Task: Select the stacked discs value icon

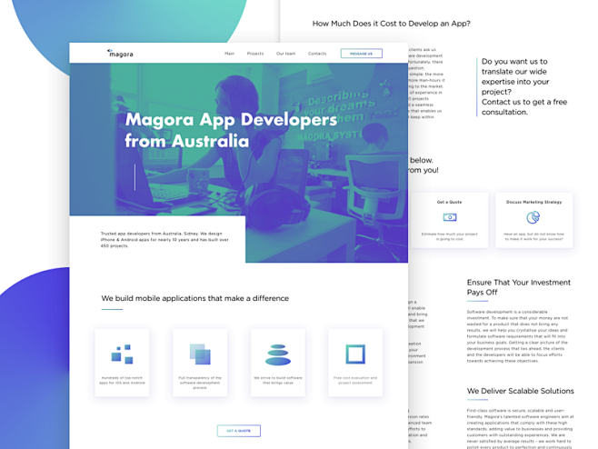Action: point(278,354)
